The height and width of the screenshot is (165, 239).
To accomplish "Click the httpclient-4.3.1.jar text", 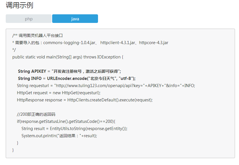I will coord(117,43).
